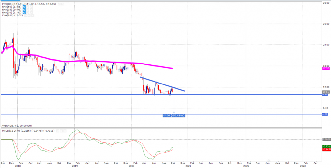Remove the MACD indicator panel

(x=65, y=131)
